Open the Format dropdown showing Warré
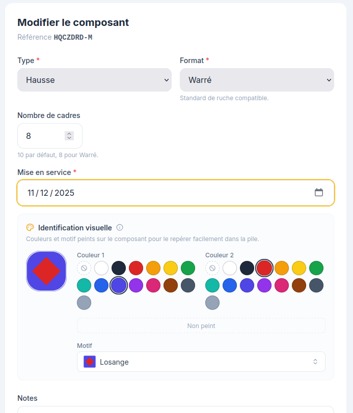This screenshot has height=413, width=353. pyautogui.click(x=257, y=80)
